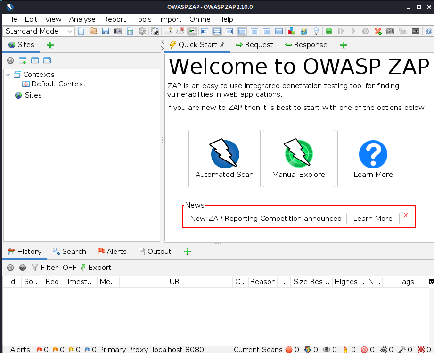Add workspace tab with green plus
The image size is (434, 353).
coord(344,45)
